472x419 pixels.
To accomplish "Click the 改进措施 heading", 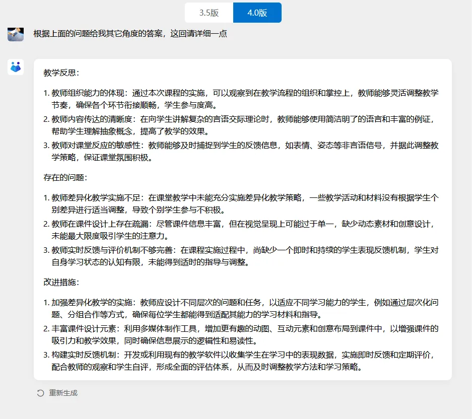I will click(61, 283).
